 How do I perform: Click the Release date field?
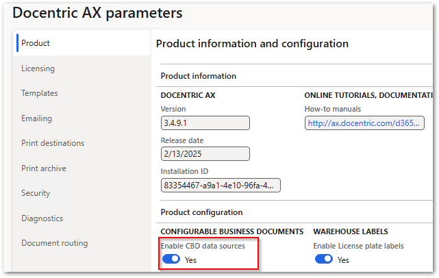click(205, 154)
